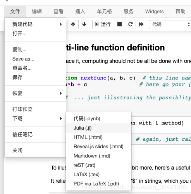Download as Markdown (.md)
Viewport: 191px width, 194px height.
pyautogui.click(x=99, y=156)
